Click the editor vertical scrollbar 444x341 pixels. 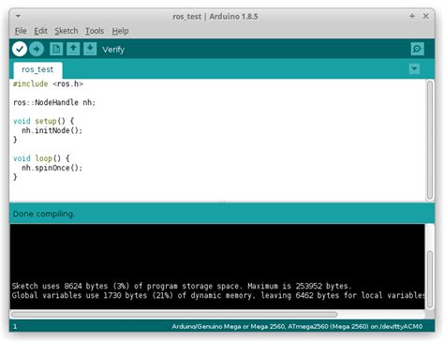pyautogui.click(x=430, y=140)
